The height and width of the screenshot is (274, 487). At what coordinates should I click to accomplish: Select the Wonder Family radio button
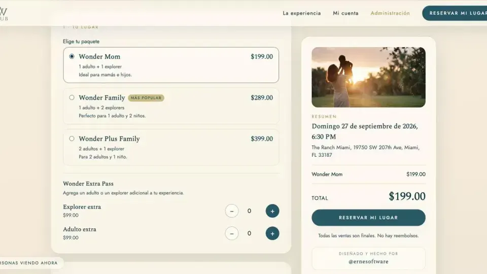(x=72, y=97)
